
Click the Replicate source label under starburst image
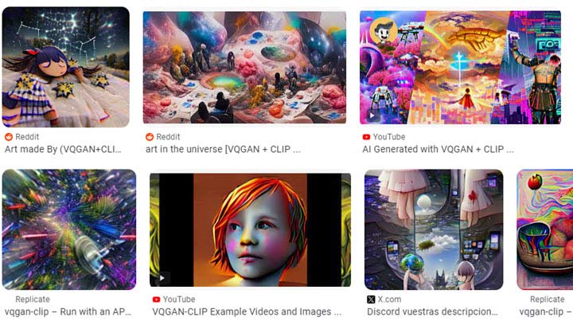click(x=33, y=300)
